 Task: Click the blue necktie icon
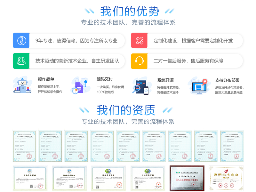[x=21, y=41]
